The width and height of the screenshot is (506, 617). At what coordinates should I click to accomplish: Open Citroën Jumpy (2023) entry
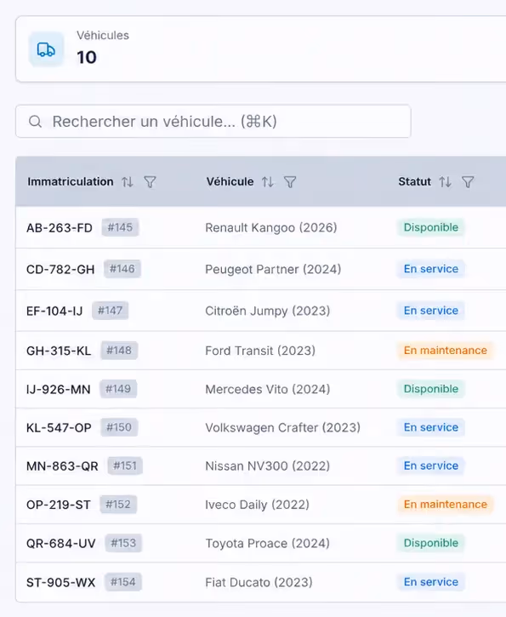click(268, 311)
